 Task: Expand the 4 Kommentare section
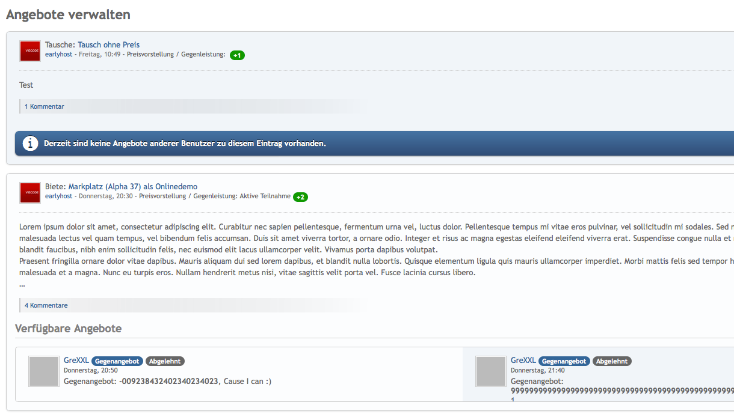click(46, 305)
